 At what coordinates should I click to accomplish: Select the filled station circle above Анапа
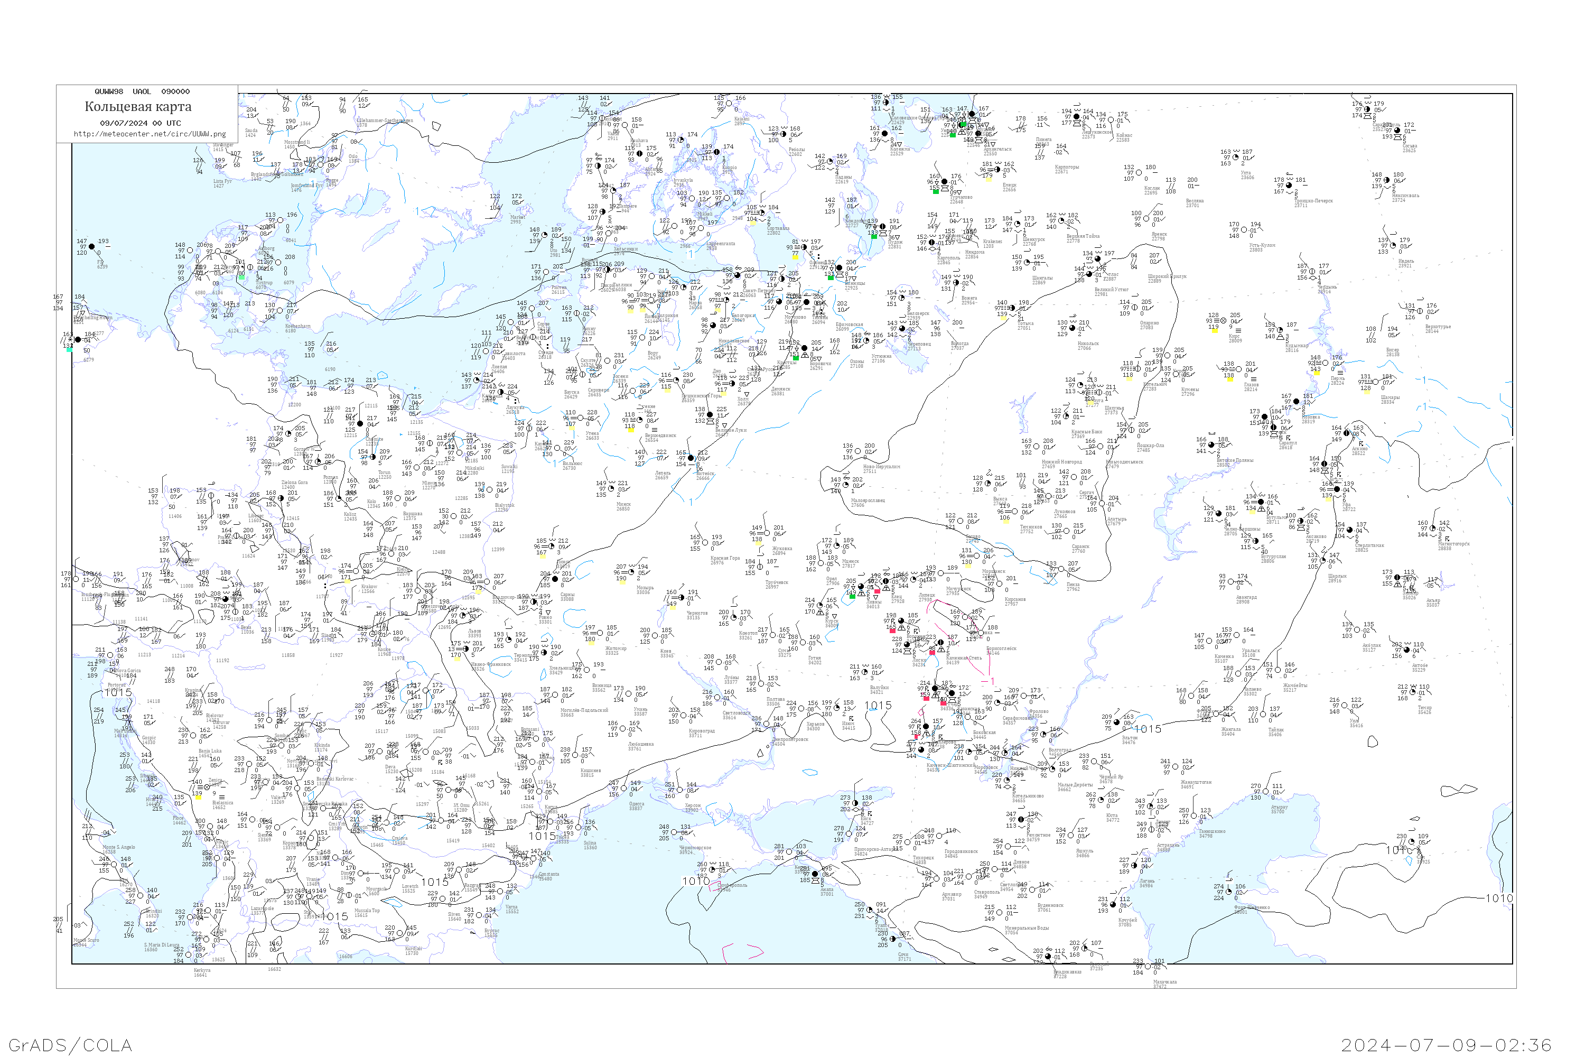(815, 874)
